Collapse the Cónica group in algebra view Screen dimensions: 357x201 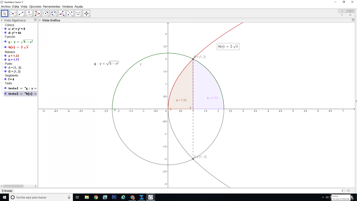(x=2, y=25)
